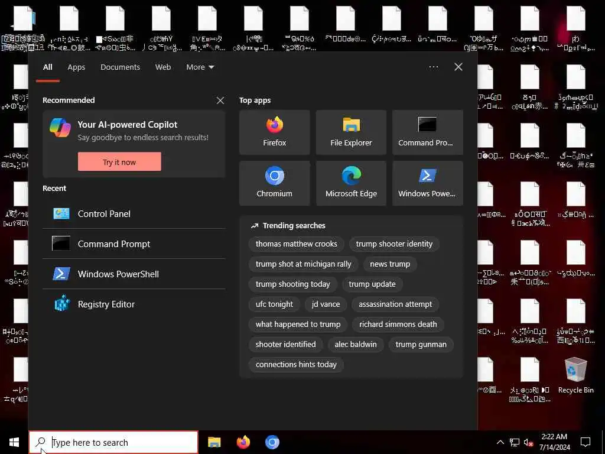Search trending 'shooter identified'

pos(285,345)
